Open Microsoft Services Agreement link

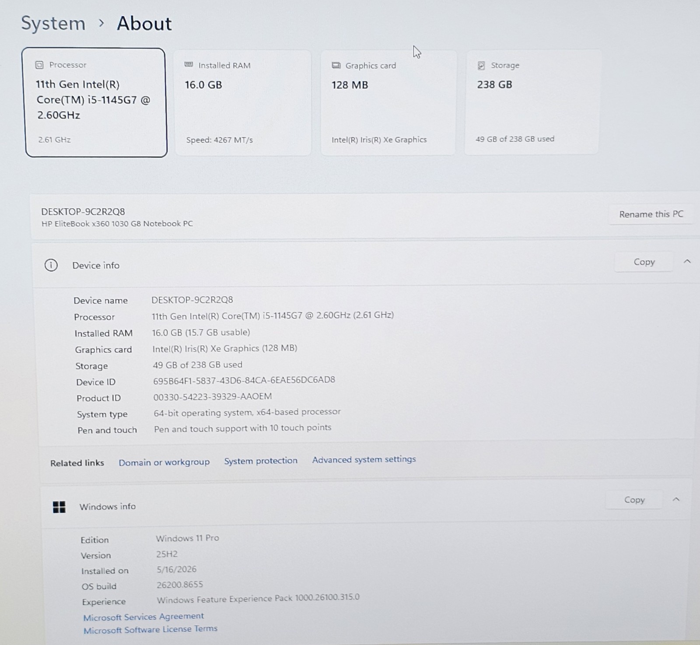143,617
